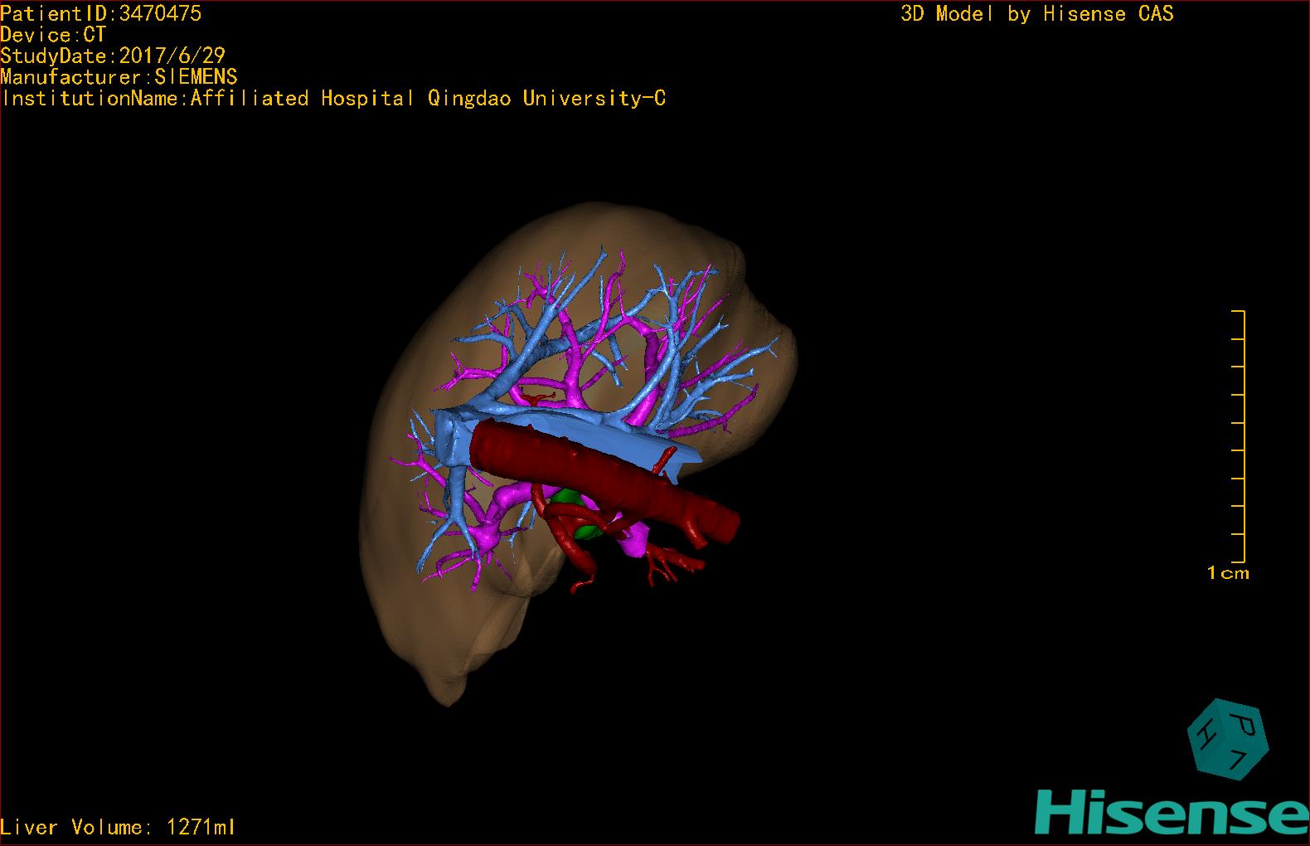Click the Device:CT label
Screen dimensions: 1310x846
53,35
